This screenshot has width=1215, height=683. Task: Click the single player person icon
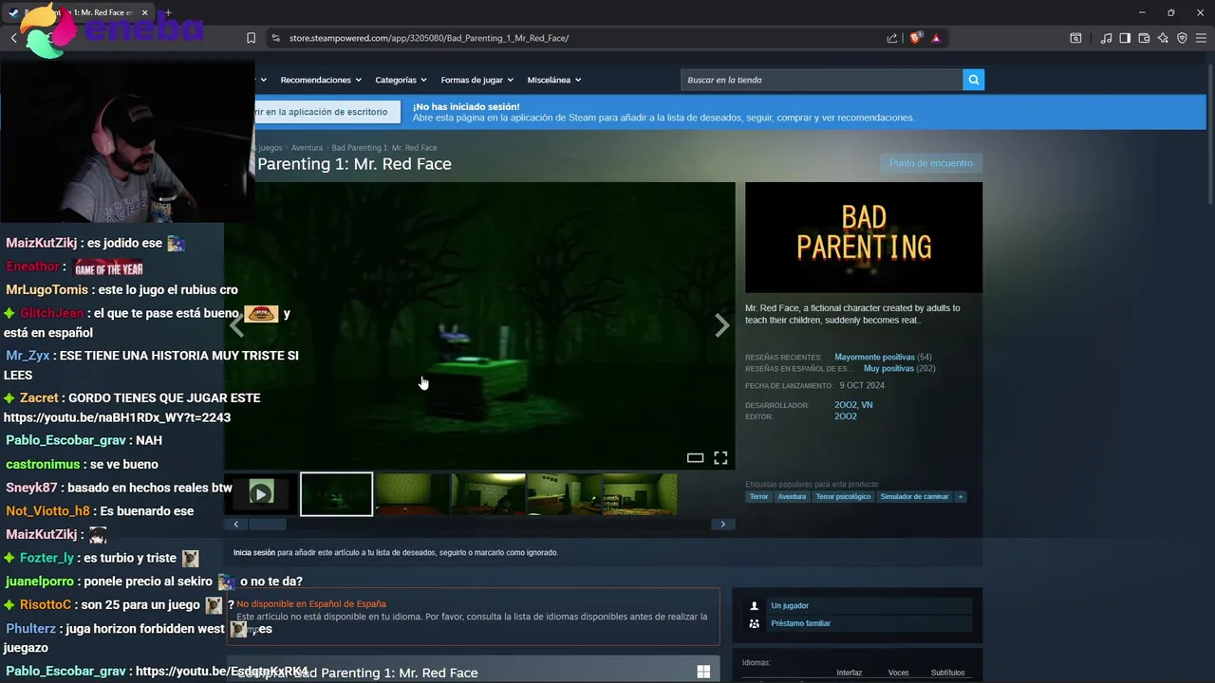point(755,605)
